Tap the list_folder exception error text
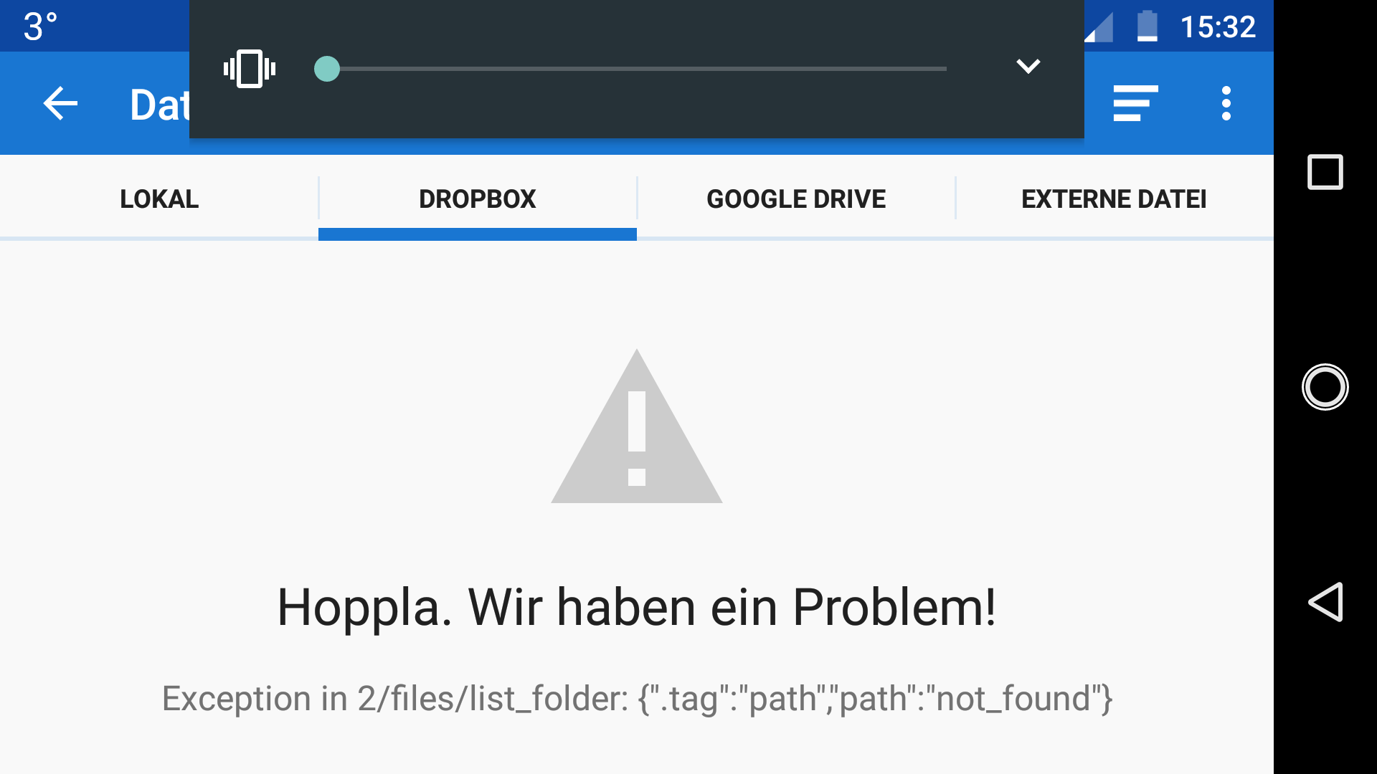Image resolution: width=1377 pixels, height=774 pixels. click(637, 699)
